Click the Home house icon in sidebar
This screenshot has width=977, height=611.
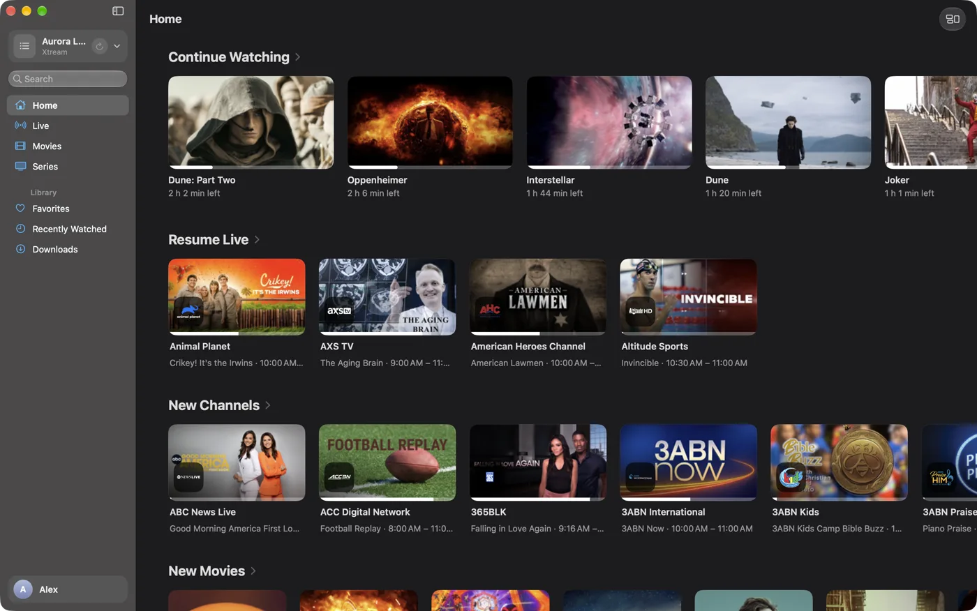pyautogui.click(x=20, y=105)
